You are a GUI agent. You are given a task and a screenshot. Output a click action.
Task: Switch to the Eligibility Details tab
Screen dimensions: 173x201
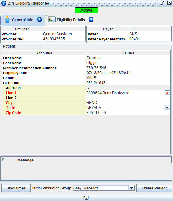point(71,20)
